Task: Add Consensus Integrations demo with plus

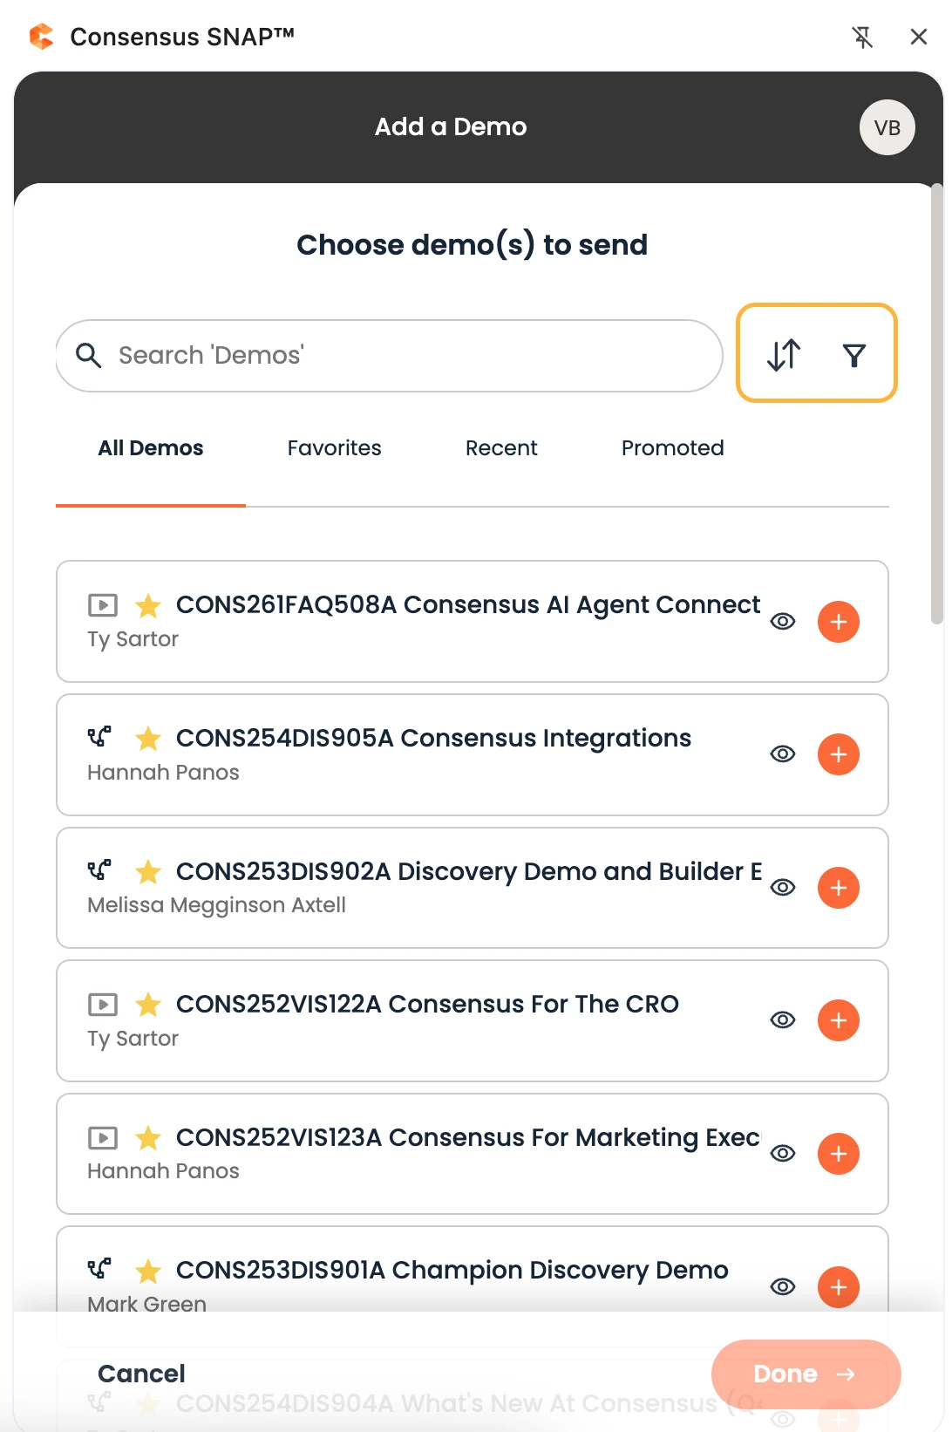Action: (x=838, y=754)
